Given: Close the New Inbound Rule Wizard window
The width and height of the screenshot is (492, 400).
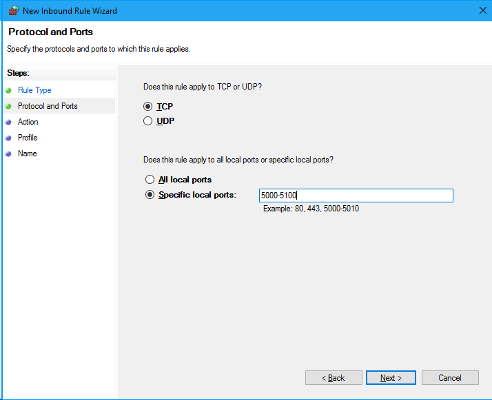Looking at the screenshot, I should (483, 10).
